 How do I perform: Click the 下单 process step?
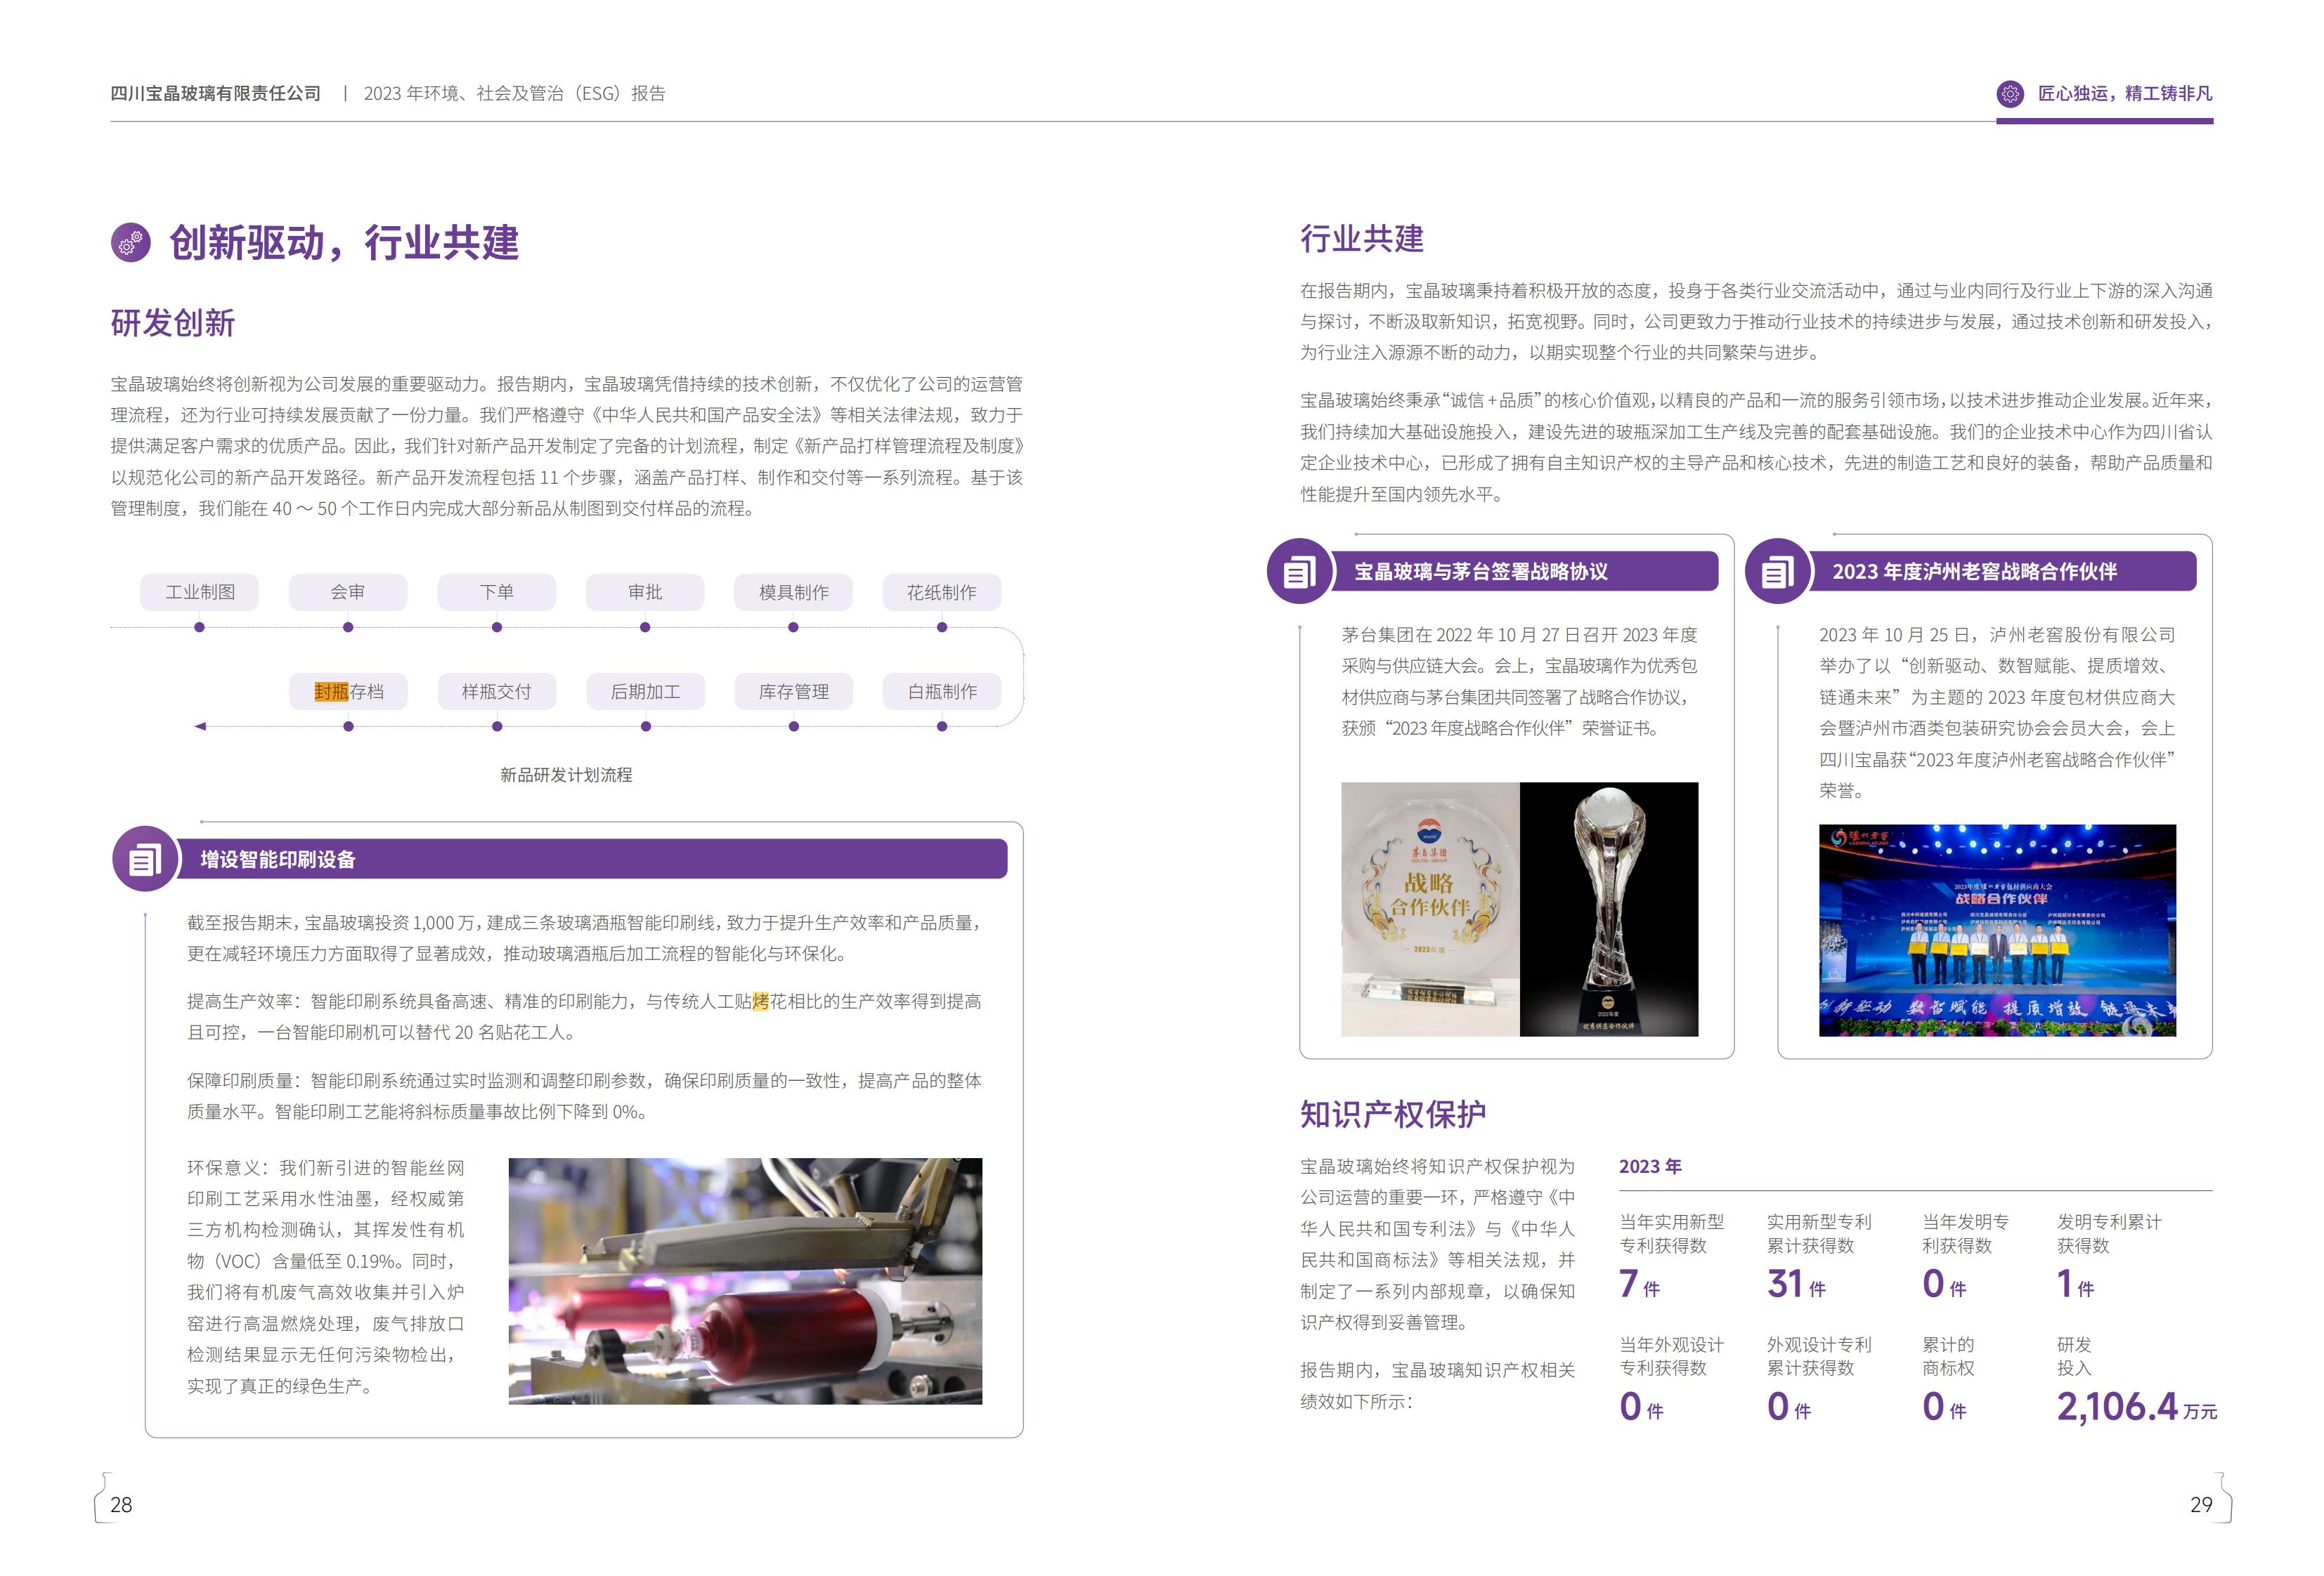(496, 591)
